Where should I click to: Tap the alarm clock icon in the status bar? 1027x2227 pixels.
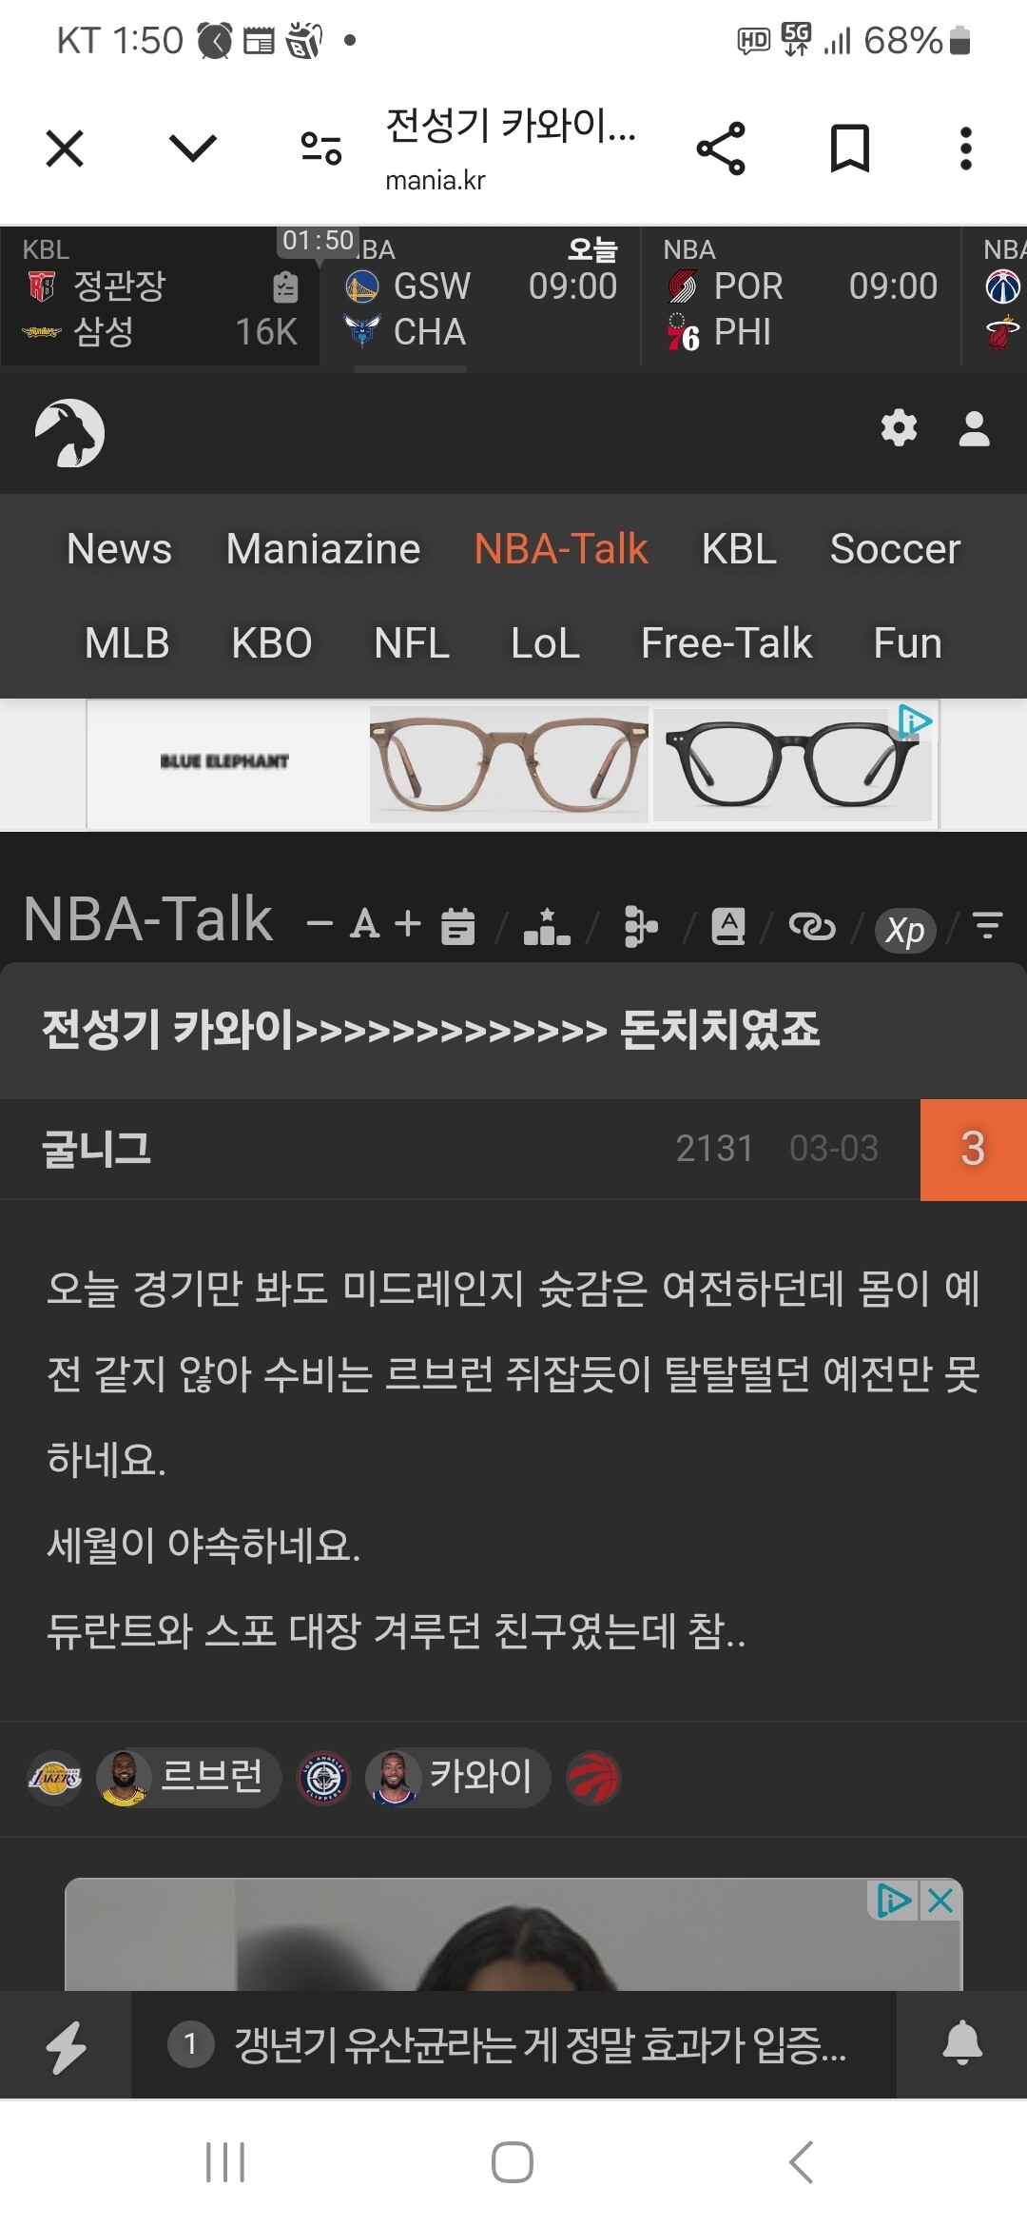214,40
